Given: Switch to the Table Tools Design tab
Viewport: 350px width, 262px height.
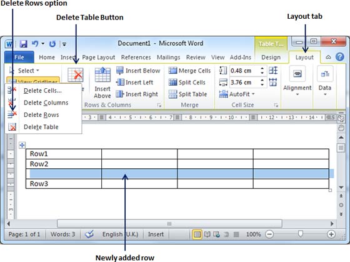Looking at the screenshot, I should coord(271,58).
